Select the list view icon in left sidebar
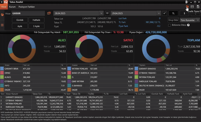The height and width of the screenshot is (122, 201). tap(2, 25)
